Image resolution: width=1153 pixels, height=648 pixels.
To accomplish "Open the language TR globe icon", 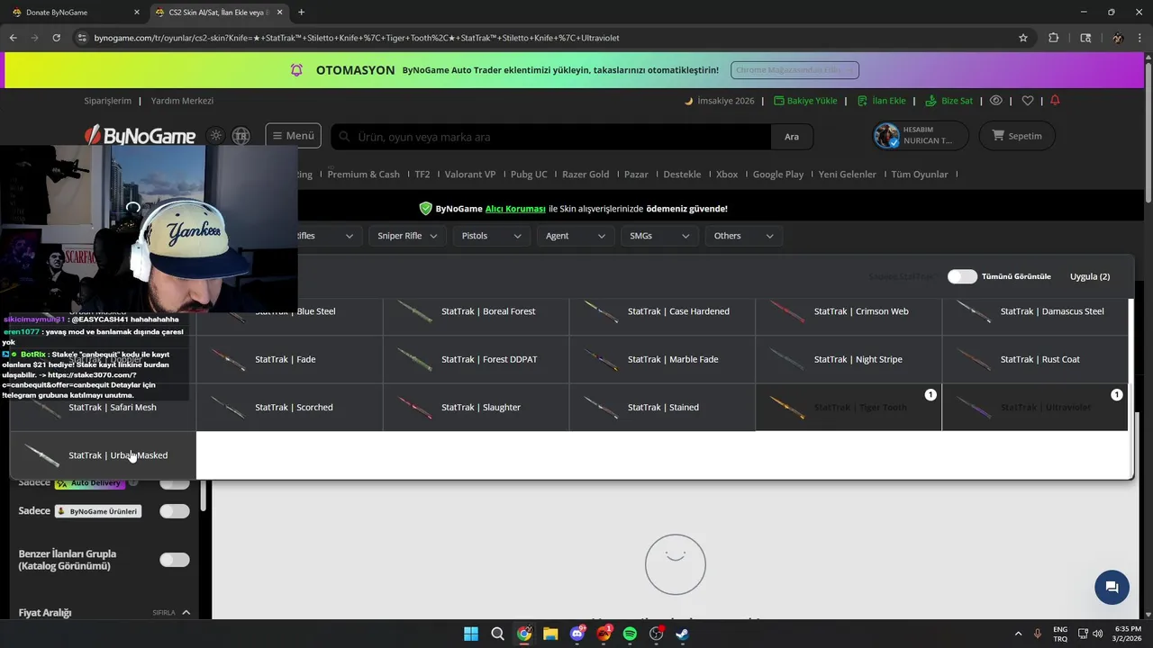I will pos(241,136).
